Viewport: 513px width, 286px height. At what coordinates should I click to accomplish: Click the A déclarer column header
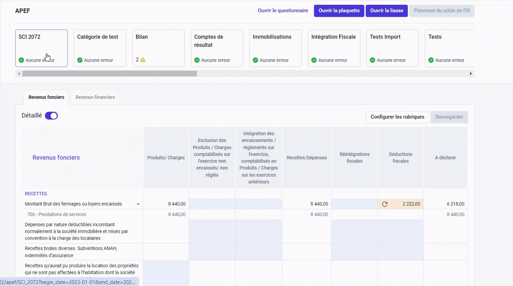pos(445,158)
